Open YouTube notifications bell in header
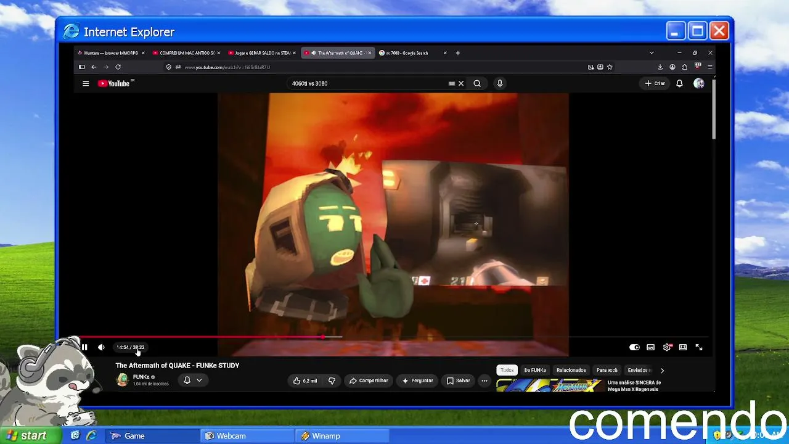The height and width of the screenshot is (444, 789). (679, 83)
